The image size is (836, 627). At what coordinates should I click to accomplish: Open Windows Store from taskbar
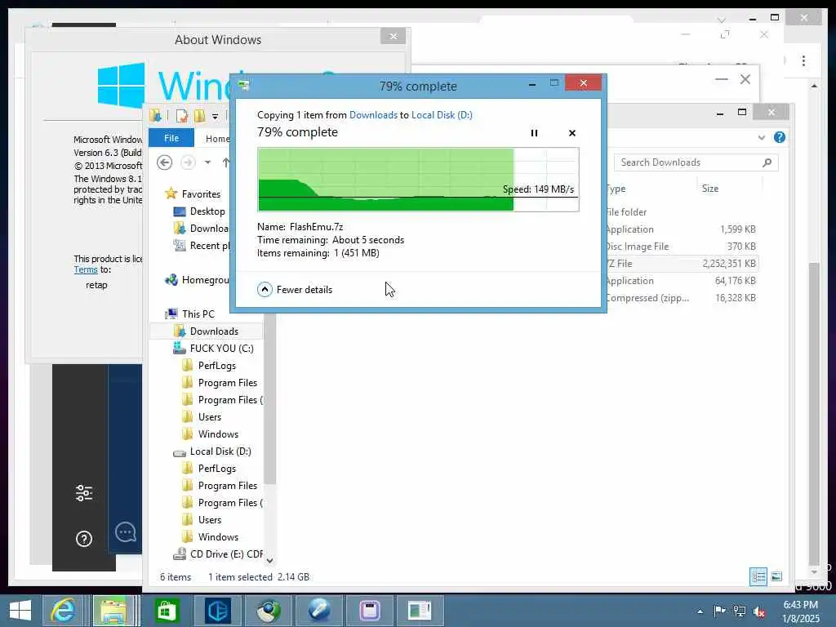click(x=167, y=611)
